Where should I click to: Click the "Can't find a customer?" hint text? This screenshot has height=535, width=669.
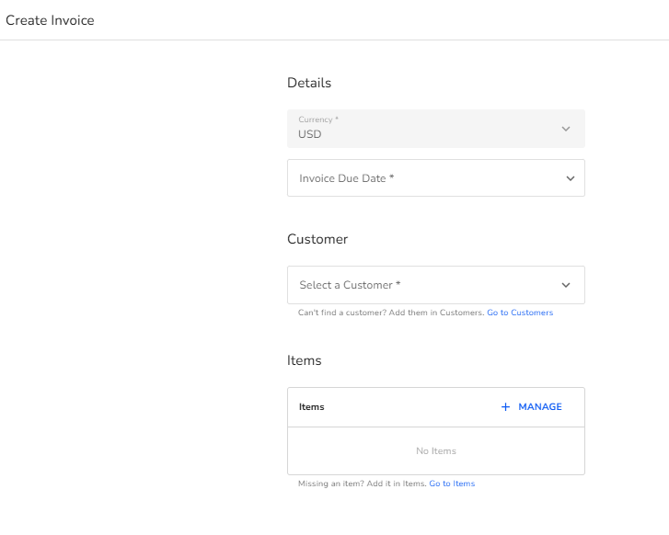[x=390, y=313]
